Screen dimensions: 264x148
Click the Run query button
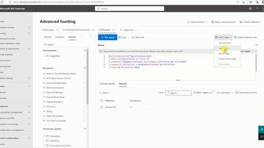[108, 37]
